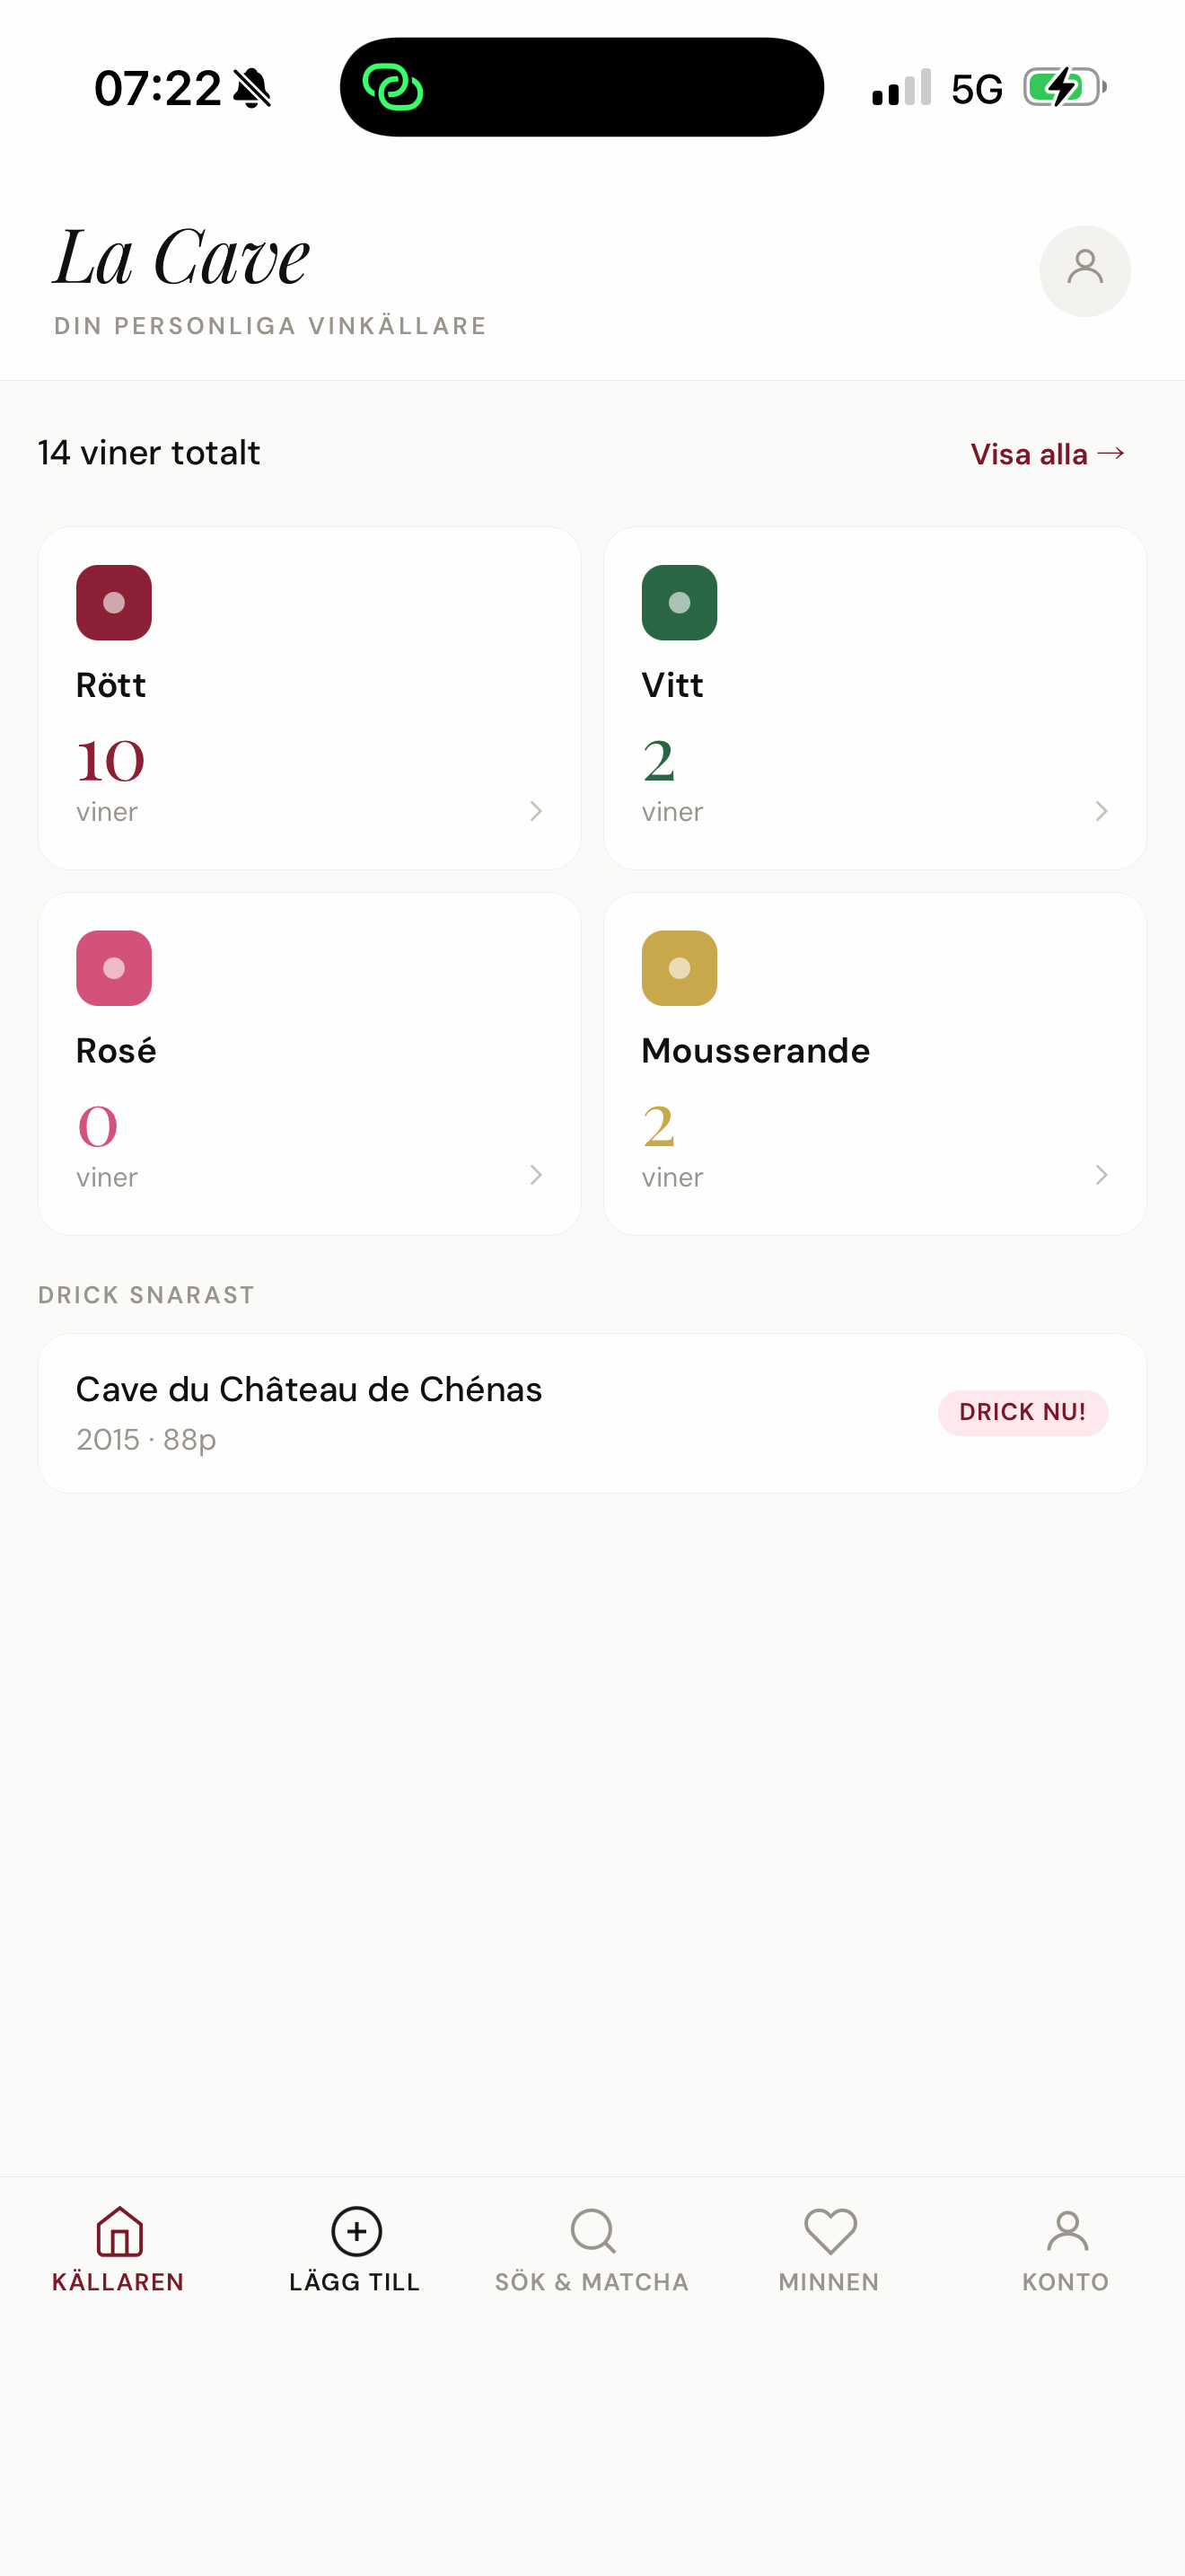The width and height of the screenshot is (1185, 2576).
Task: Click the Visa alla link
Action: click(x=1047, y=454)
